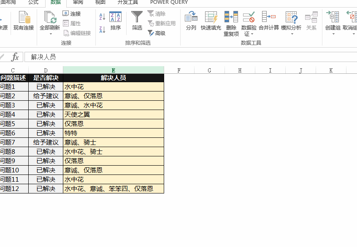357x247 pixels.
Task: Expand the Group (创建组) dropdown arrow
Action: 333,34
